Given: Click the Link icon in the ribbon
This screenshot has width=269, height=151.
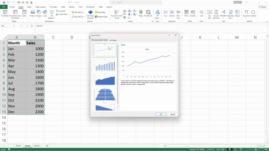Looking at the screenshot, I should tap(201, 13).
